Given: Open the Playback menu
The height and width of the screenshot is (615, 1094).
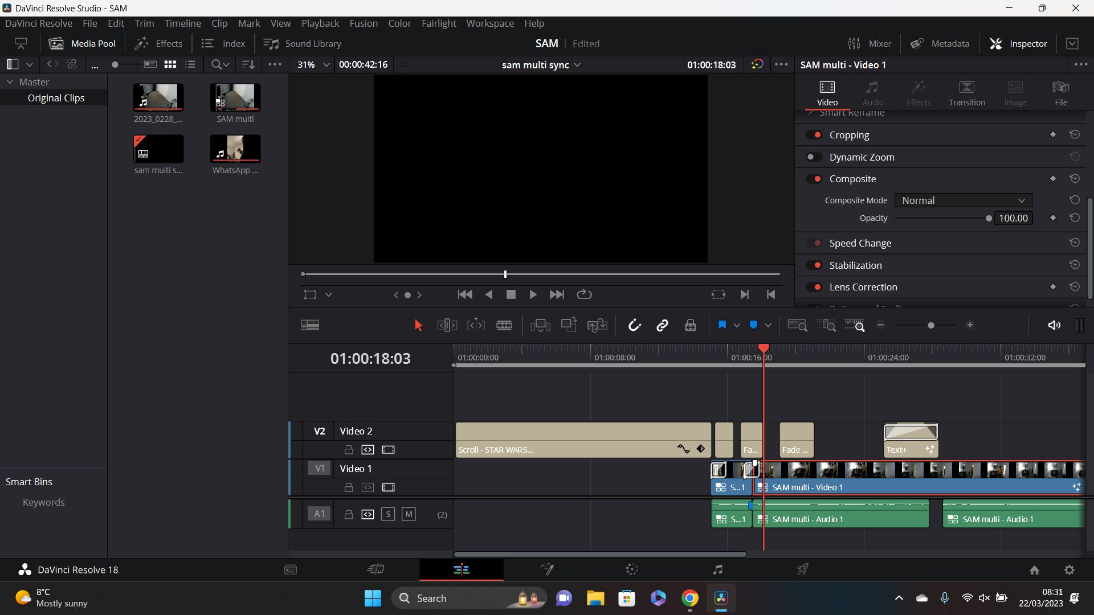Looking at the screenshot, I should [x=320, y=23].
